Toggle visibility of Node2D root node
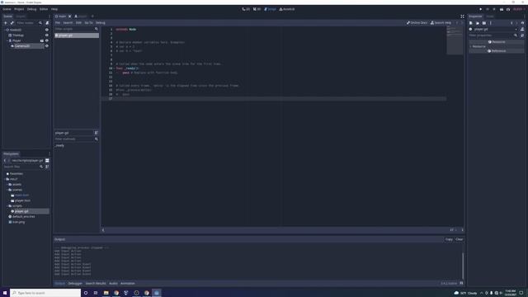This screenshot has width=528, height=297. coord(47,30)
